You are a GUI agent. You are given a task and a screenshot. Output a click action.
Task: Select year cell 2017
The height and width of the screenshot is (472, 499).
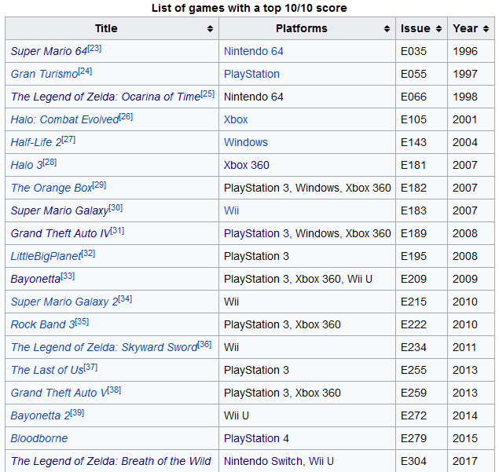click(x=471, y=461)
